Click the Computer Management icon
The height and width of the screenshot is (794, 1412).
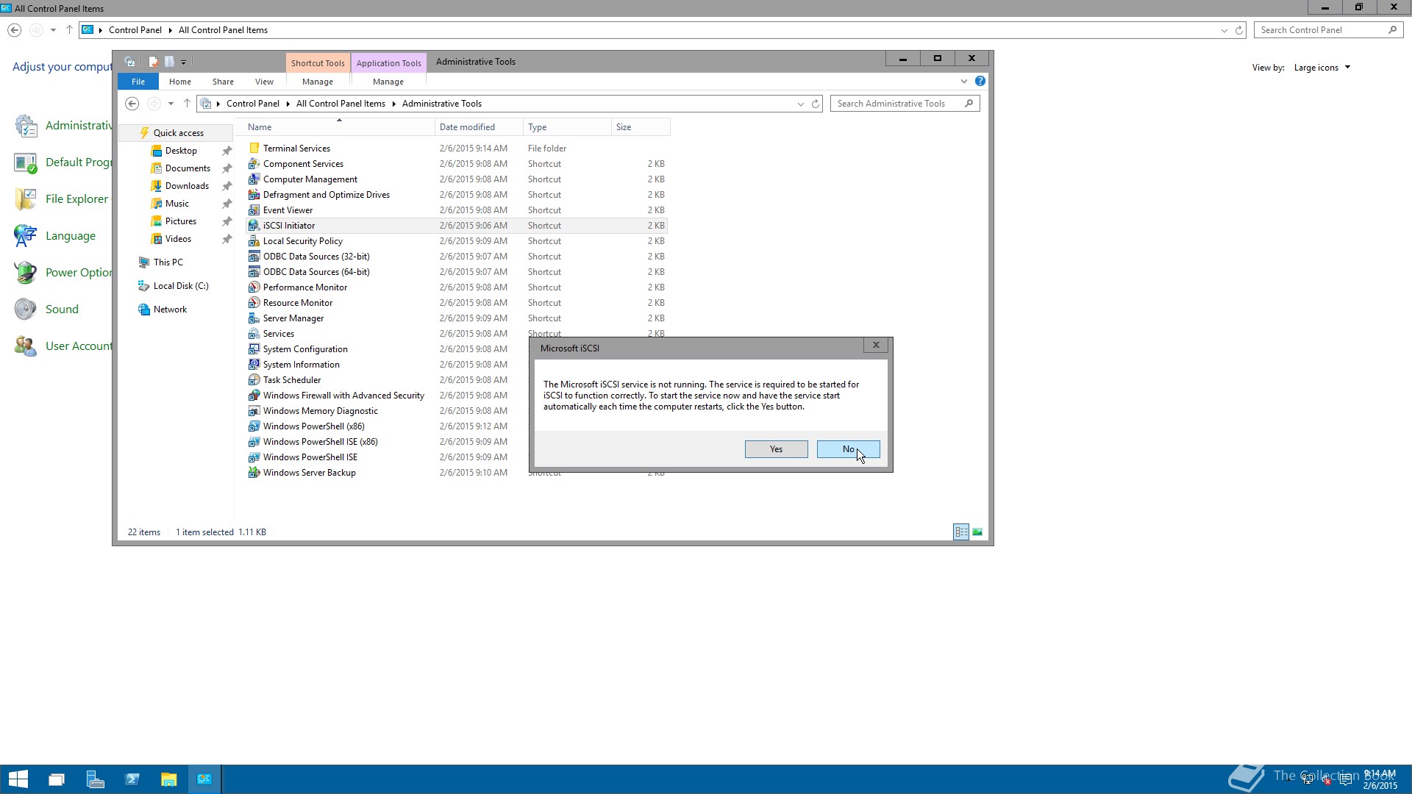254,179
